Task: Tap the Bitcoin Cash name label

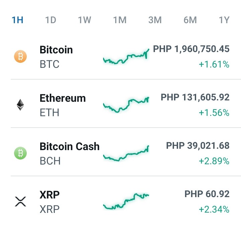Action: pyautogui.click(x=70, y=146)
